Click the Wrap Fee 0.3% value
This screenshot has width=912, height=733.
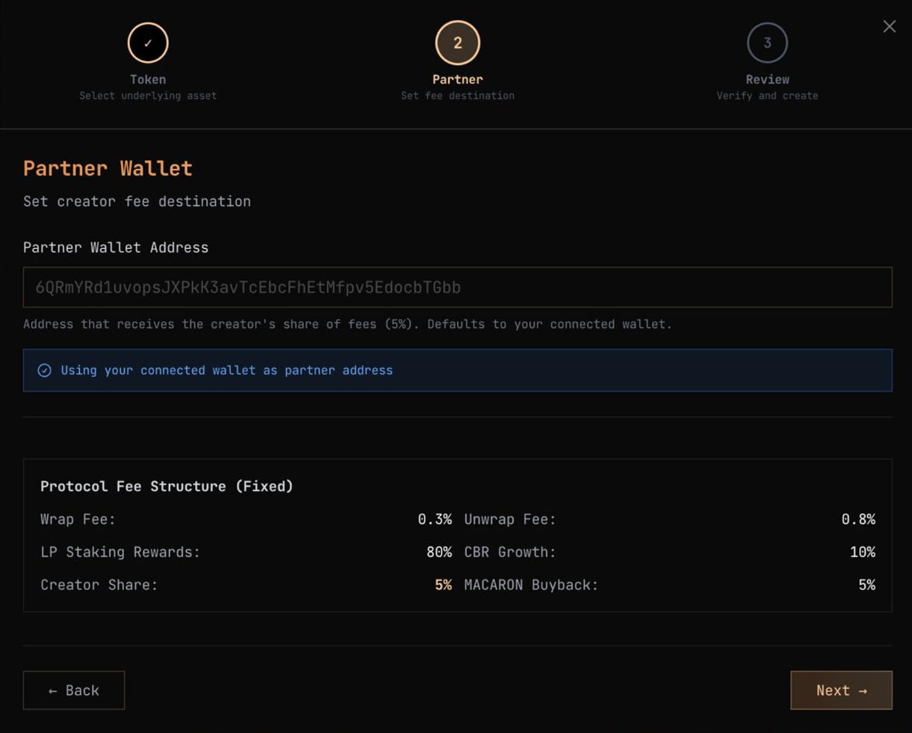pos(434,519)
